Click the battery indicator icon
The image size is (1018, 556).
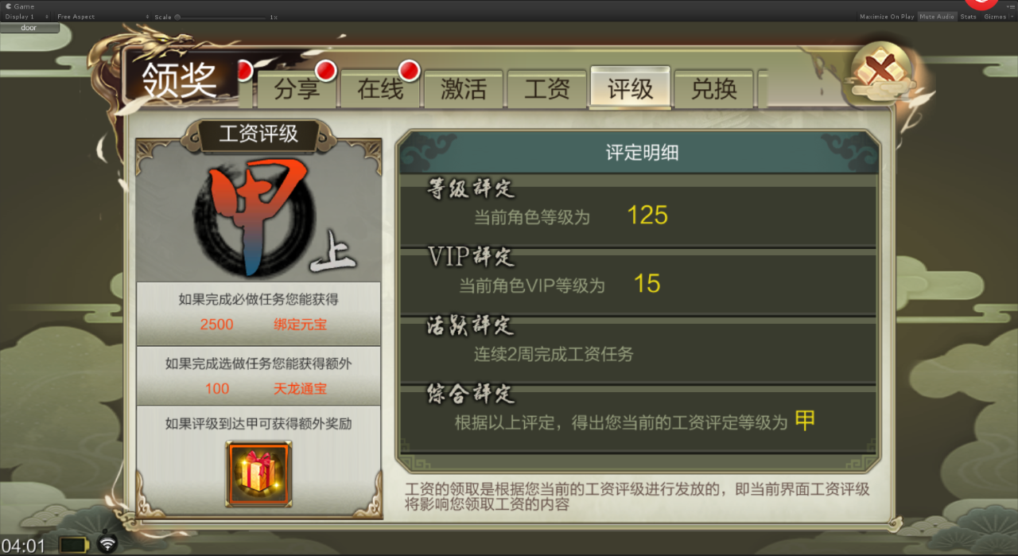[x=75, y=545]
